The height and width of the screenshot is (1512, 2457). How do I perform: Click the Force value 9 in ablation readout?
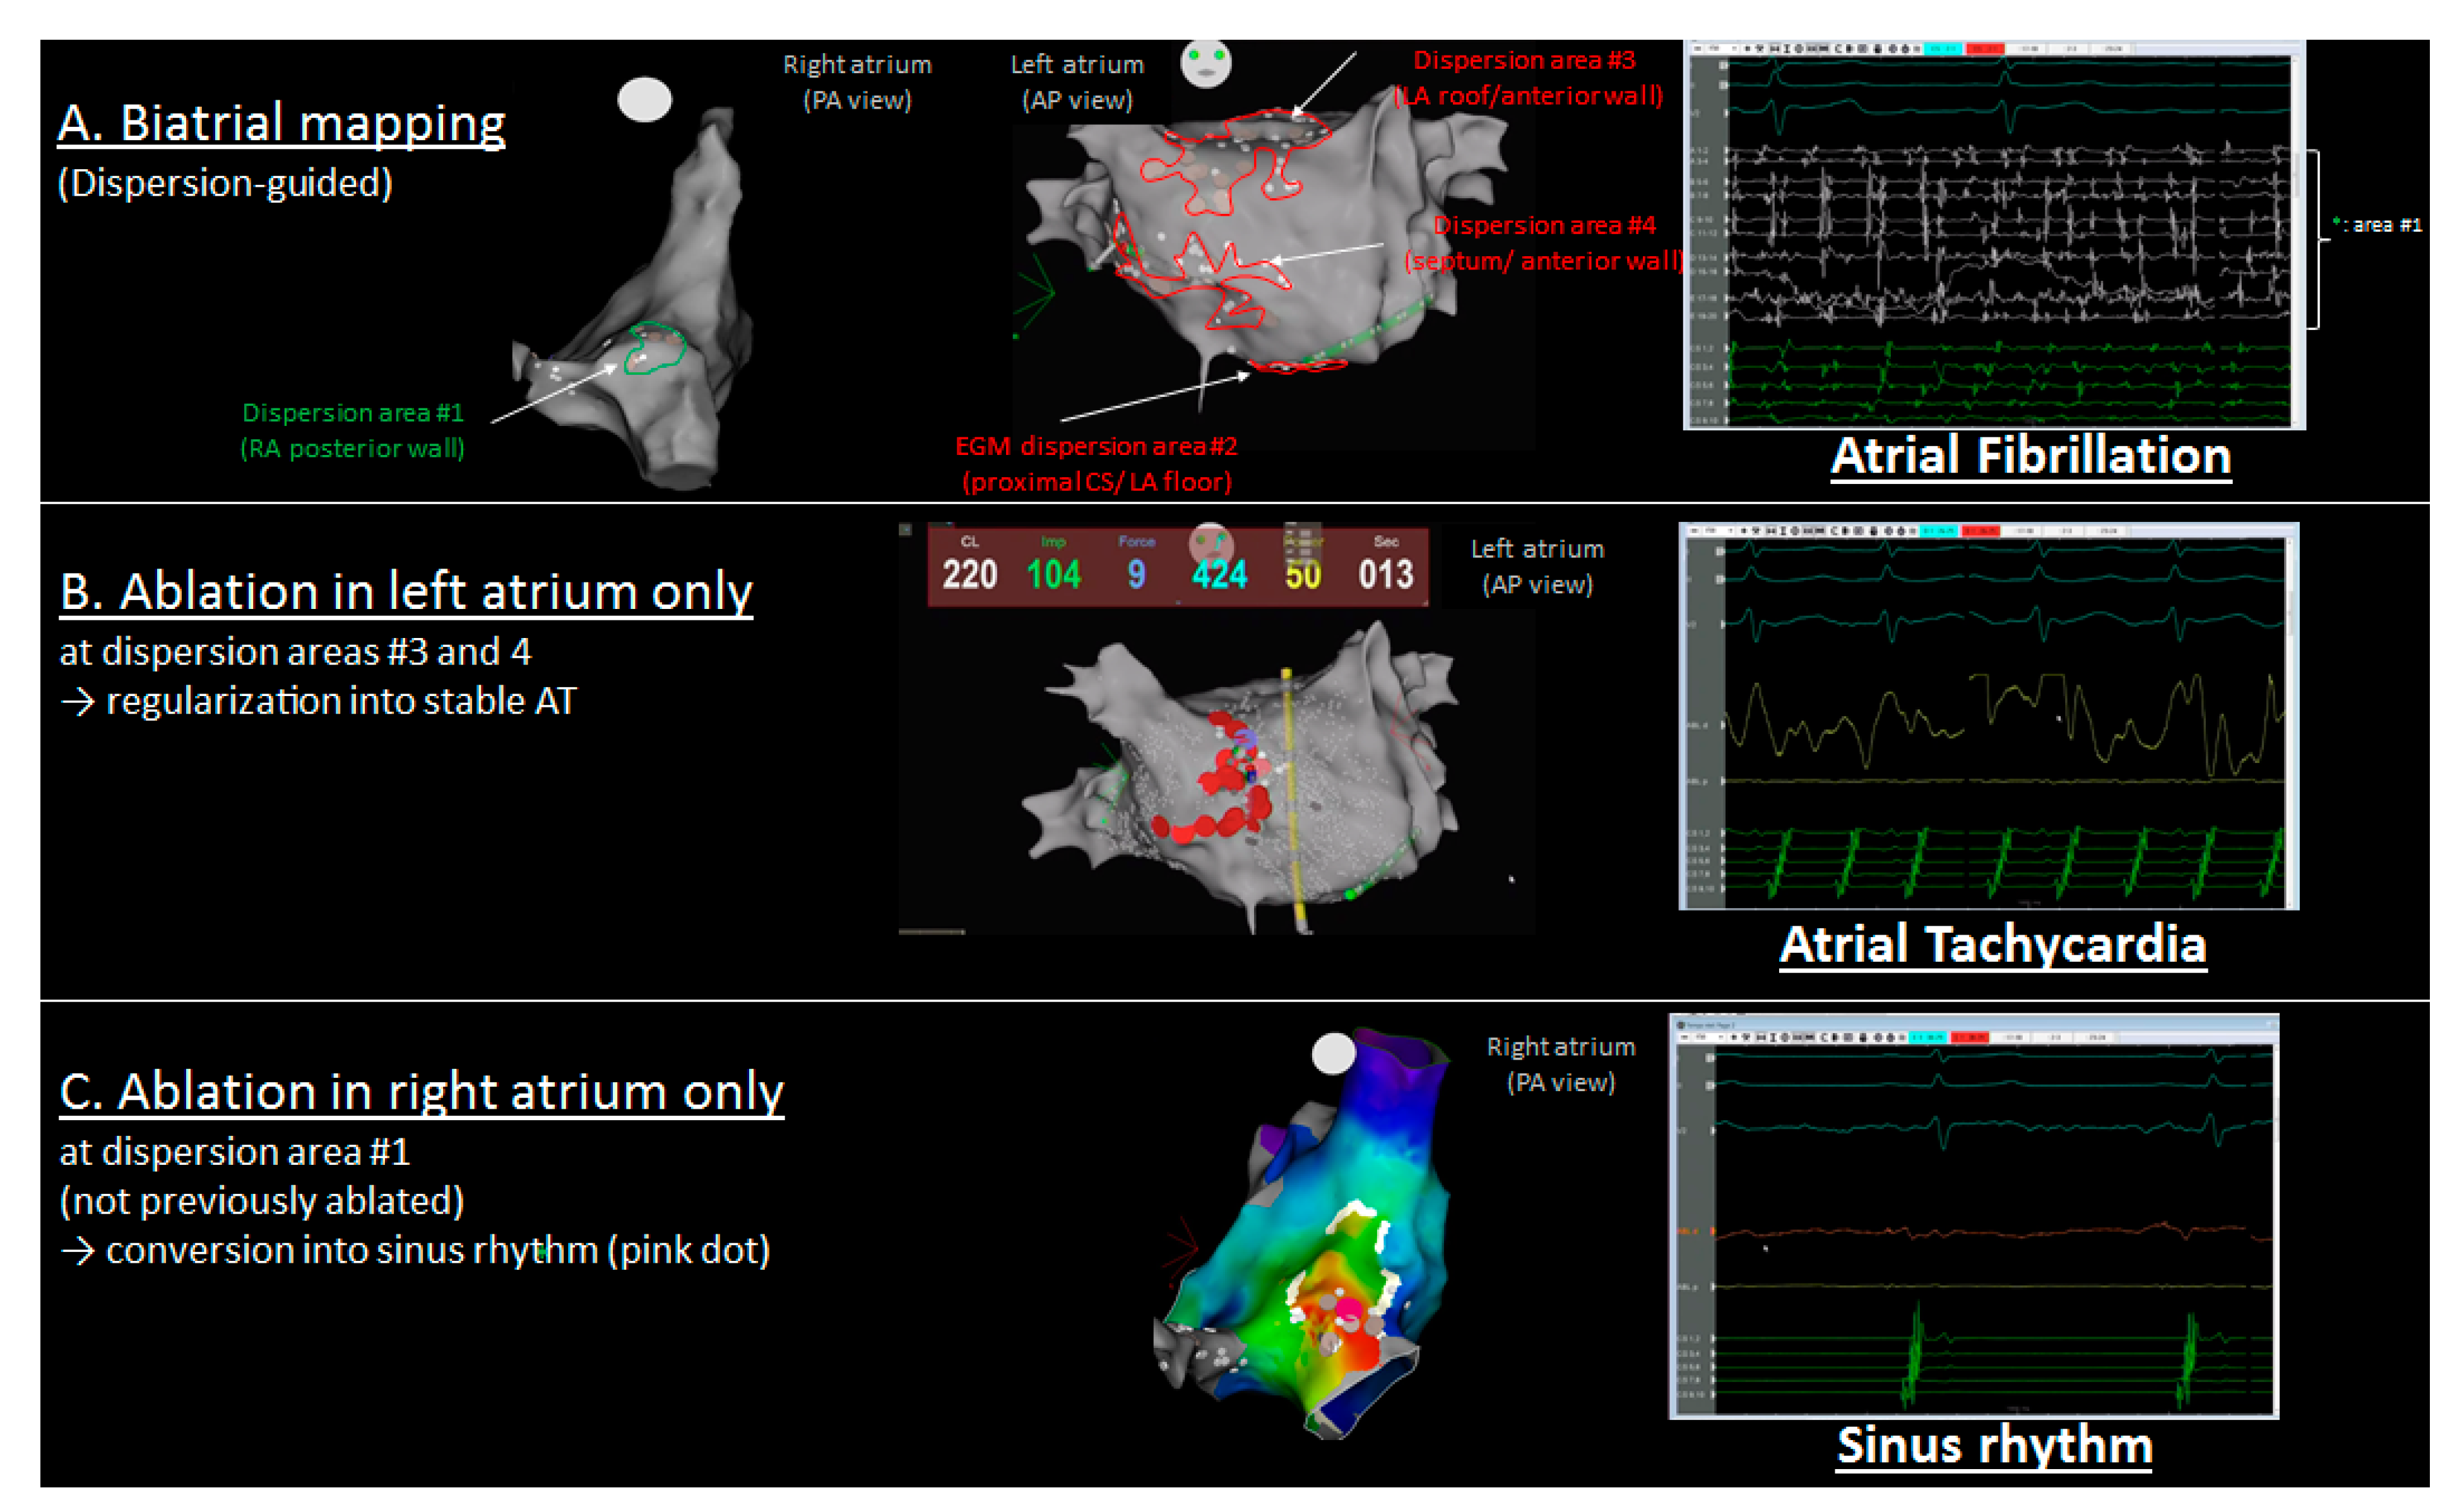tap(1136, 574)
